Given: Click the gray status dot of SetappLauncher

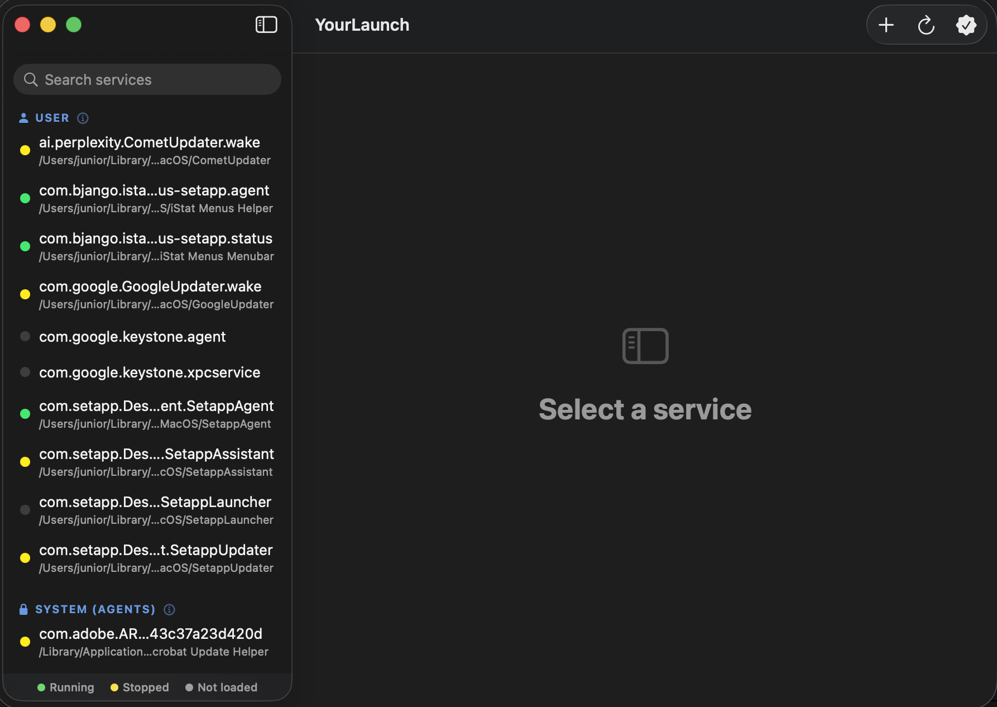Looking at the screenshot, I should tap(25, 509).
